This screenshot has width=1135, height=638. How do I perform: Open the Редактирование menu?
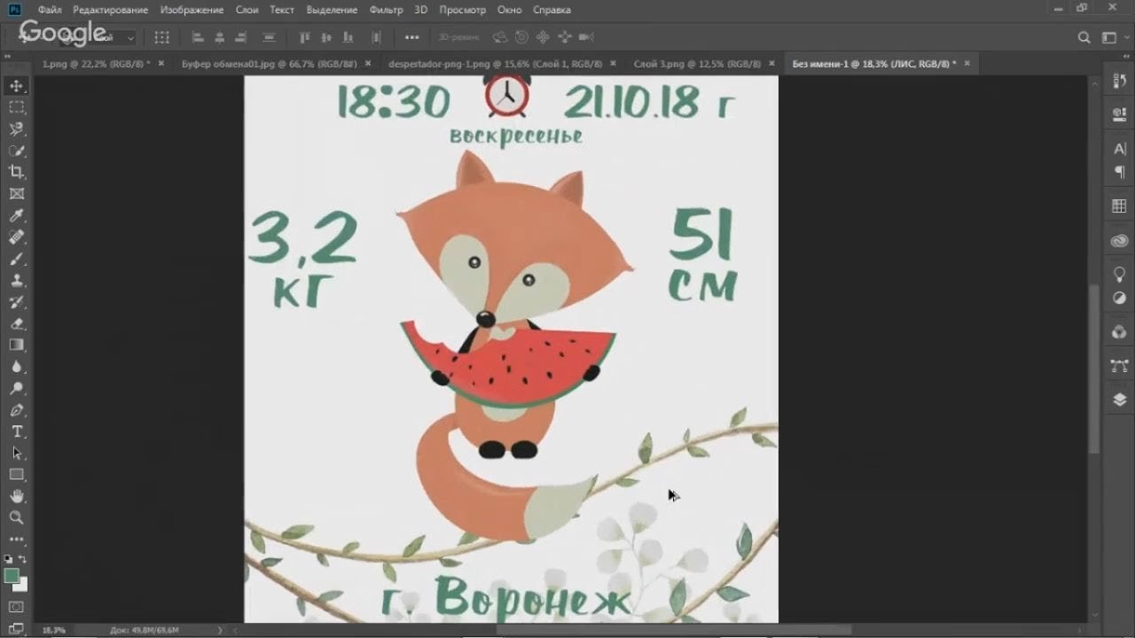111,10
